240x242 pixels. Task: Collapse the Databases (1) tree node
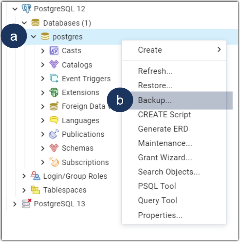coord(24,23)
